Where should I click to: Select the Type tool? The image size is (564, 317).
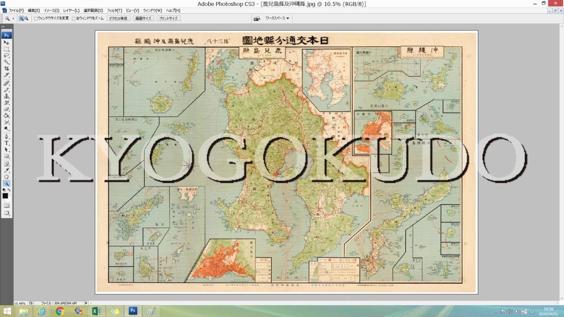[7, 143]
